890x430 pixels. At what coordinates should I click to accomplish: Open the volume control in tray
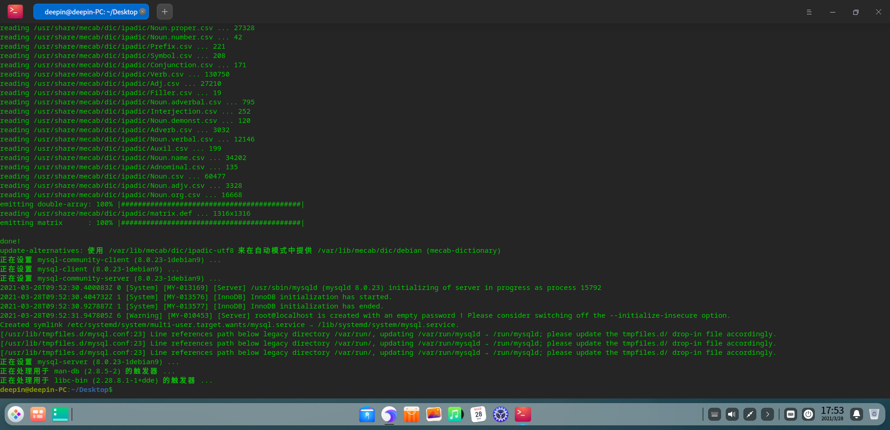[x=732, y=414]
